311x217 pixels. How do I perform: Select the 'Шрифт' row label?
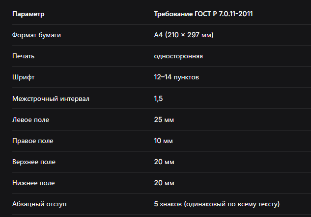tap(24, 77)
